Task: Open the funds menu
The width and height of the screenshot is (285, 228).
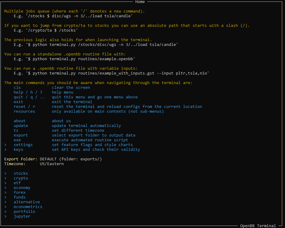Action: (20, 197)
